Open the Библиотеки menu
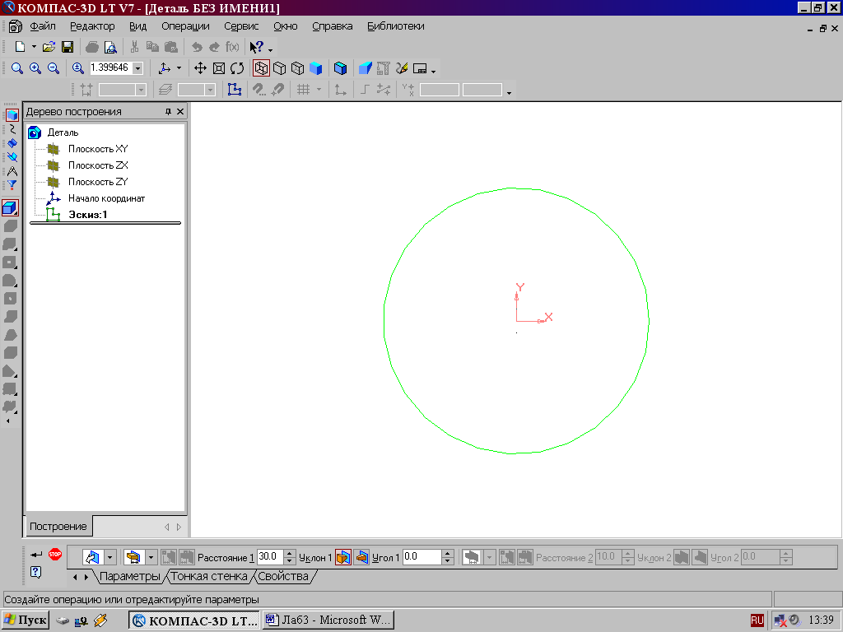This screenshot has width=843, height=632. [x=396, y=26]
